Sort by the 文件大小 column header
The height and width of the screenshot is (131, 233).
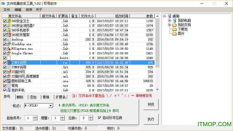tap(87, 16)
